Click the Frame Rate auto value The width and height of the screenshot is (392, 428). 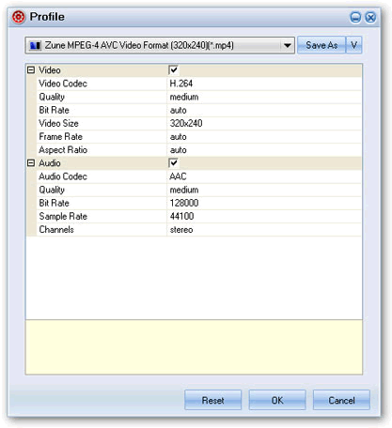click(x=179, y=137)
